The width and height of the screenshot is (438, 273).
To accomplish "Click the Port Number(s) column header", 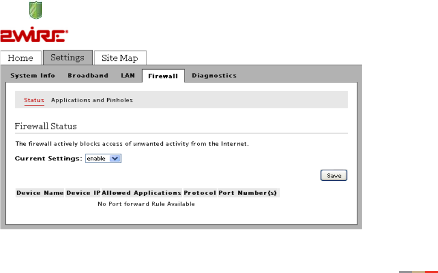I will 248,193.
